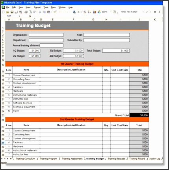Click the Sort Descending icon
This screenshot has height=170, width=169.
pyautogui.click(x=89, y=12)
